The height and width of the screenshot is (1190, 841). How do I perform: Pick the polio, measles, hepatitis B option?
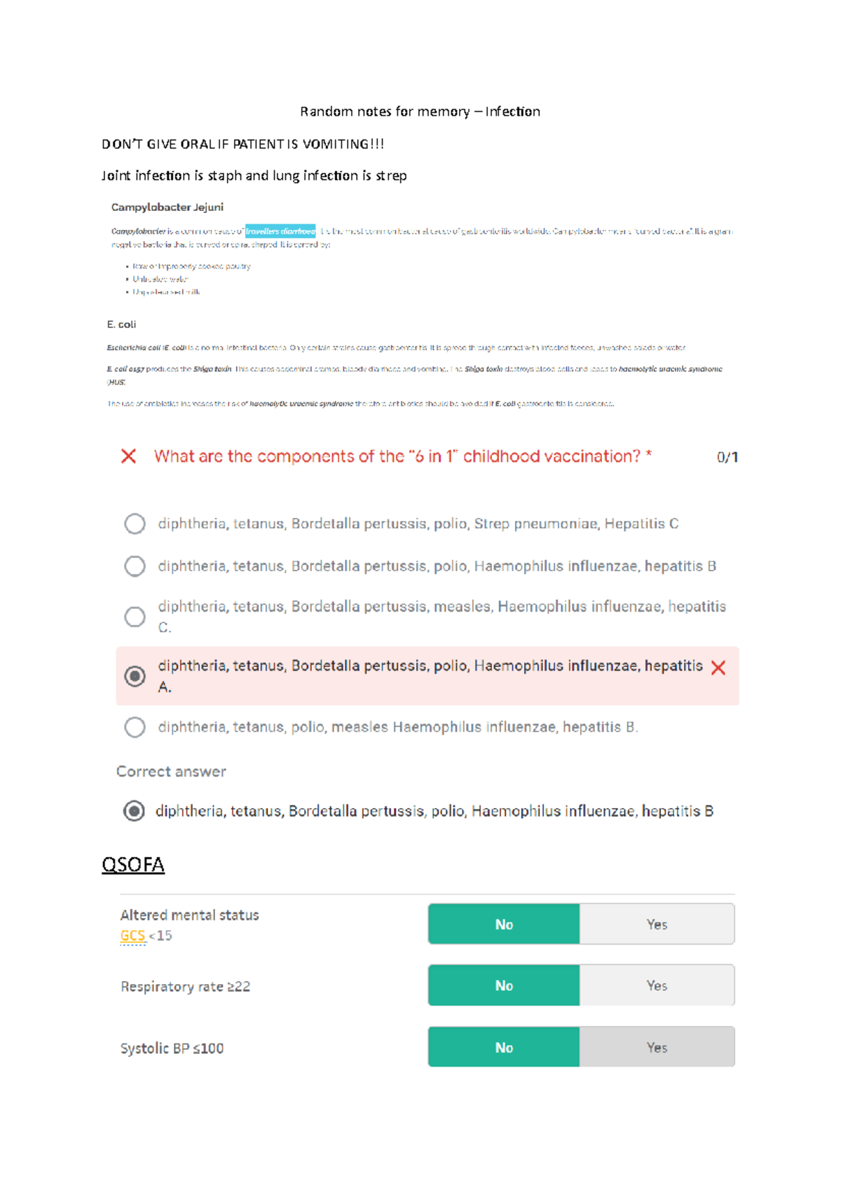click(135, 727)
